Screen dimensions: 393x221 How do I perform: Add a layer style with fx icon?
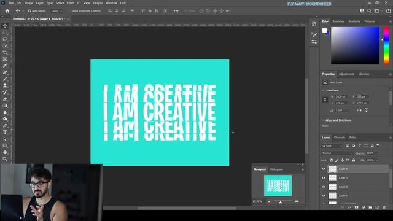(349, 207)
